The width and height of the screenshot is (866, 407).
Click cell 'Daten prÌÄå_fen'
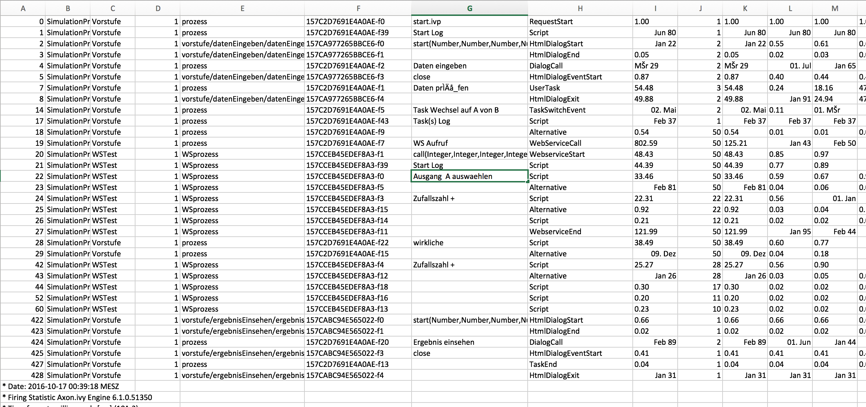point(470,88)
